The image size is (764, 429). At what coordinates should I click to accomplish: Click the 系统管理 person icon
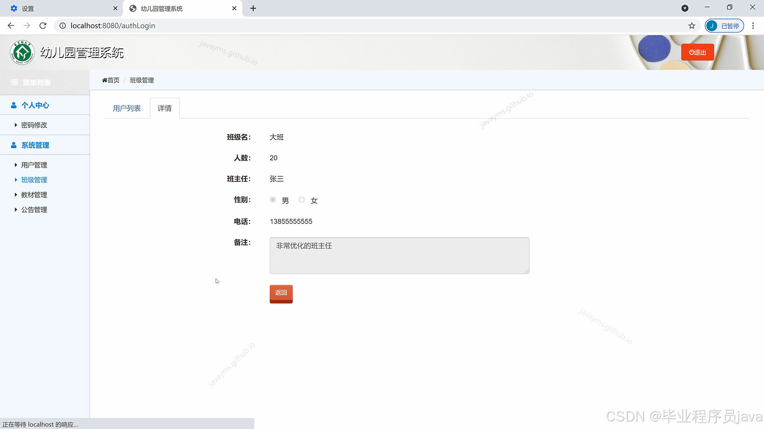14,145
